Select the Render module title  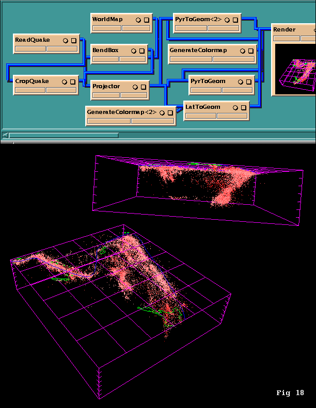coord(285,29)
